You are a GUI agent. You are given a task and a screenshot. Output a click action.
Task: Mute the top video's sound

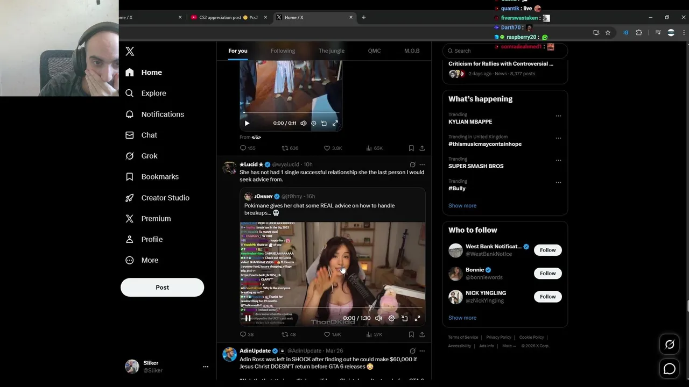click(x=304, y=123)
